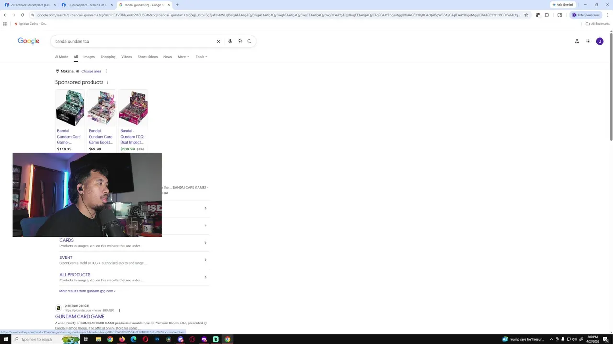Start voice search with the microphone icon
Viewport: 613px width, 344px height.
click(230, 41)
